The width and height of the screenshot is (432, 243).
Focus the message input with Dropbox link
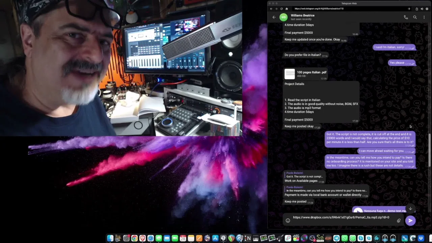tap(341, 218)
